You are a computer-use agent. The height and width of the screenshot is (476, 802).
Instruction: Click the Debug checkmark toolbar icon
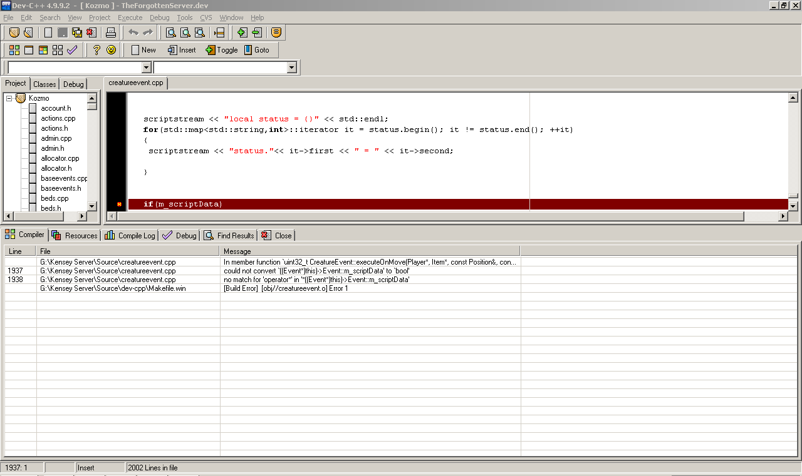click(x=72, y=50)
